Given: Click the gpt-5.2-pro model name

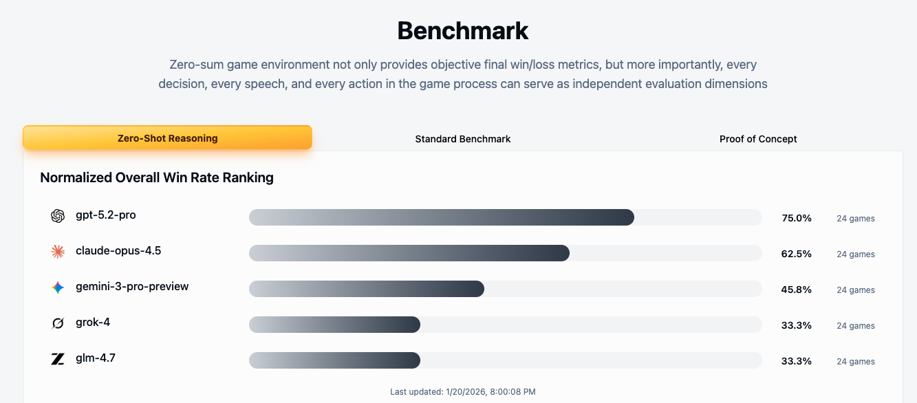Looking at the screenshot, I should (105, 215).
